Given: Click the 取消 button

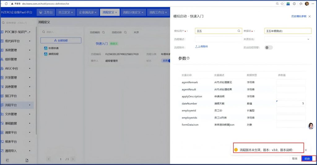Looking at the screenshot, I should click(x=294, y=158).
